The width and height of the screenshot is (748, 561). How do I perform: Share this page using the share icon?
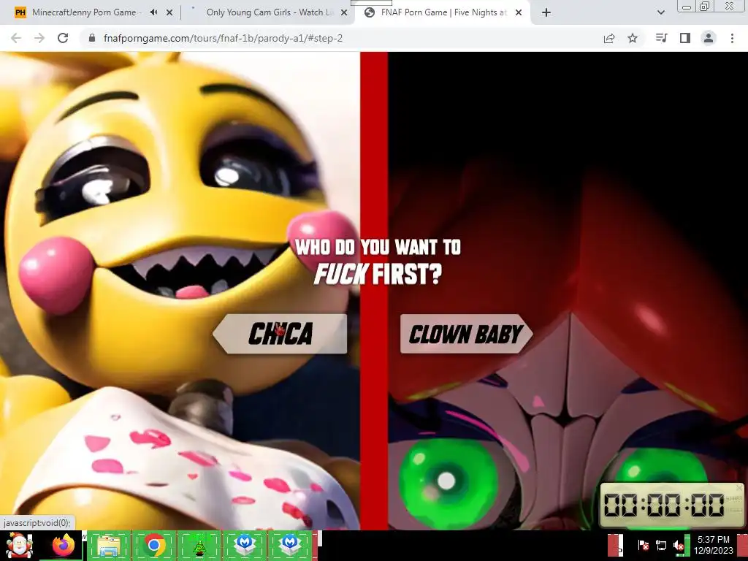609,38
